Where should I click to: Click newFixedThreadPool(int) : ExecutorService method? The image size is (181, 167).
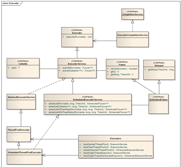click(105, 147)
